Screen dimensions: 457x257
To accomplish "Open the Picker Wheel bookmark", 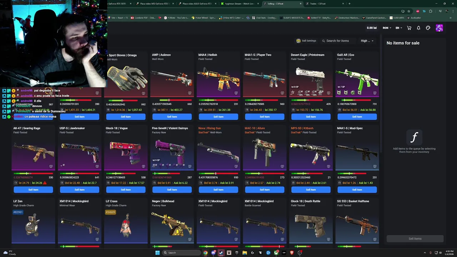I will [x=204, y=17].
